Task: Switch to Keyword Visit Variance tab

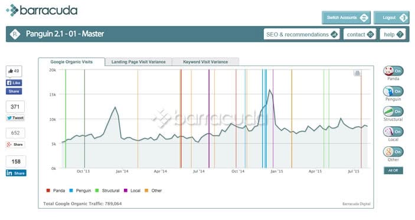Action: coord(205,62)
